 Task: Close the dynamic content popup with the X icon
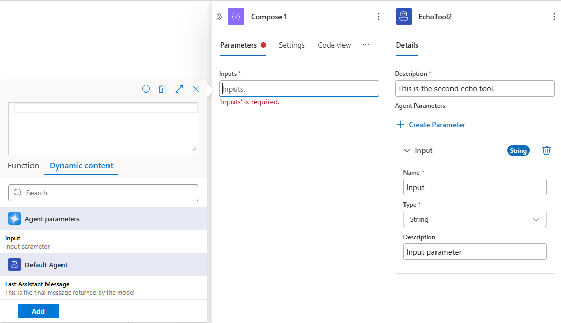click(x=195, y=88)
